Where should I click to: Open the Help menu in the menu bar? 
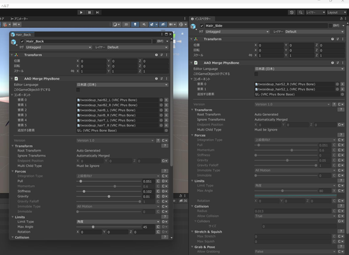[x=4, y=6]
